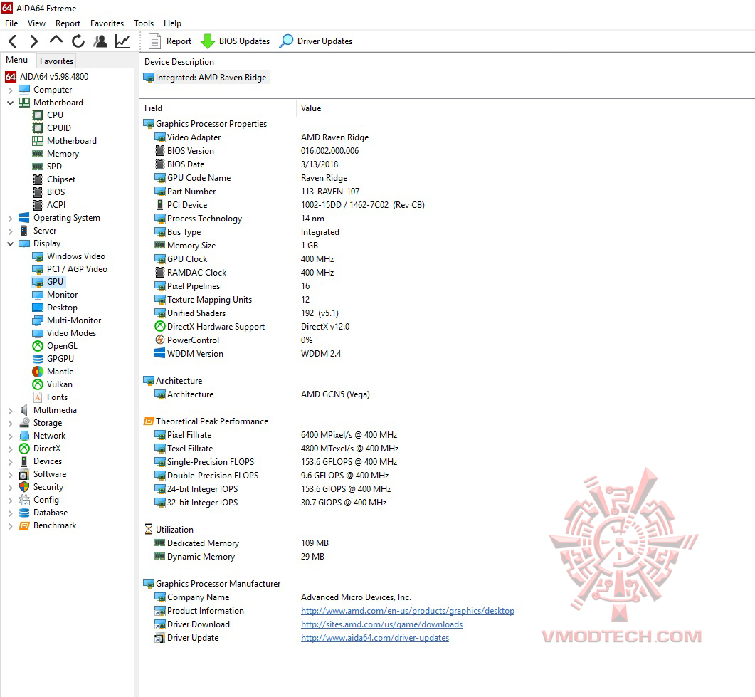Click the Software tree icon
Viewport: 755px width, 697px height.
(x=24, y=474)
